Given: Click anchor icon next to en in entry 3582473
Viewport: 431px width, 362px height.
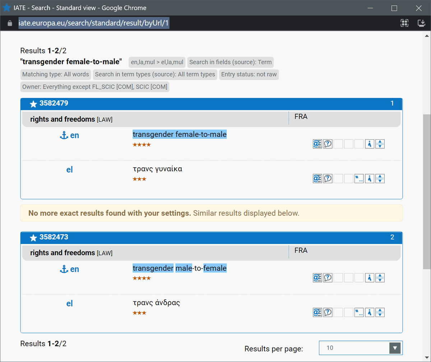Looking at the screenshot, I should point(64,269).
